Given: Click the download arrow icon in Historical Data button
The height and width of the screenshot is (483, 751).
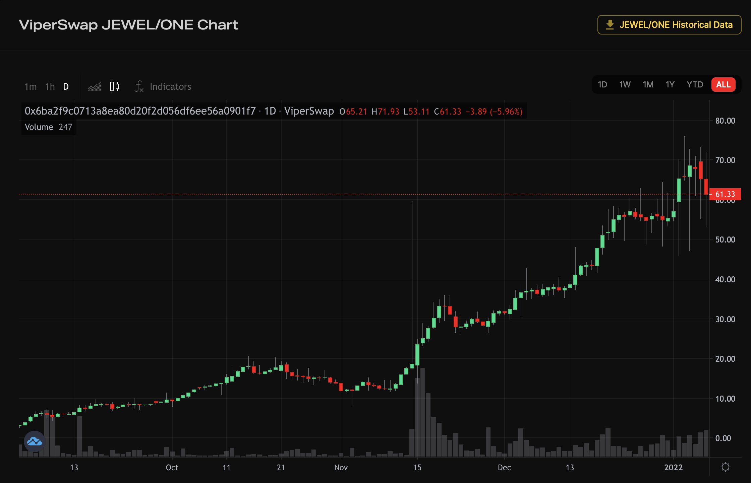Looking at the screenshot, I should click(610, 25).
